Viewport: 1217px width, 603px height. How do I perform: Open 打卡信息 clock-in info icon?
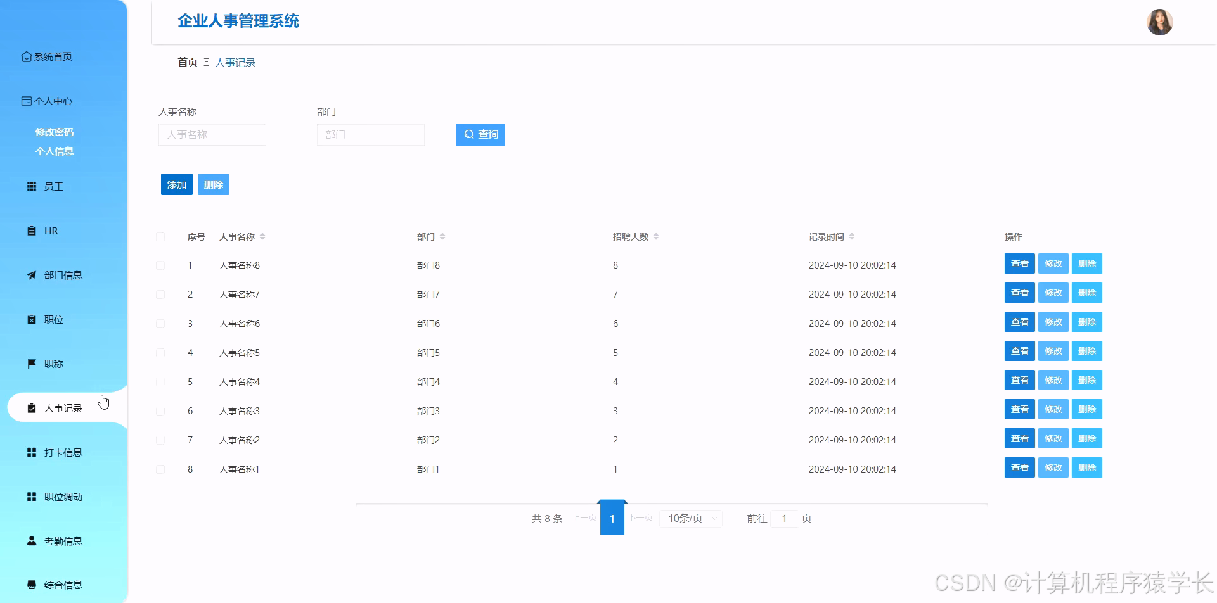[31, 452]
